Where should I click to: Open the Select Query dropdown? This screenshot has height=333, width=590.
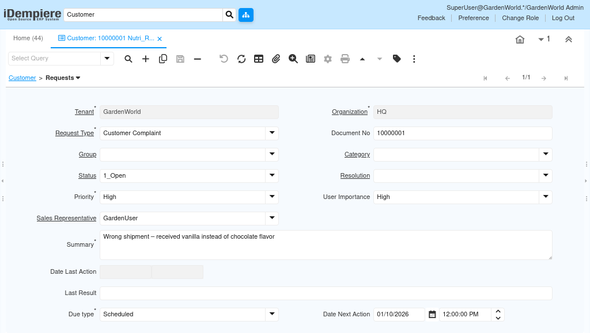107,59
